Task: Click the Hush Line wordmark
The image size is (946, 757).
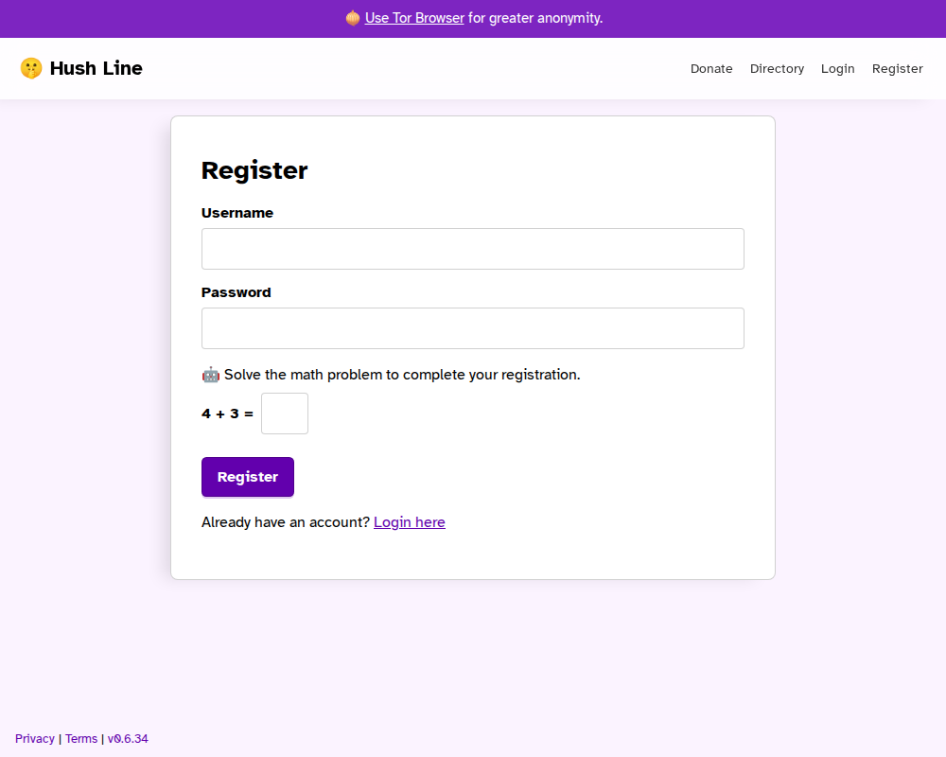Action: click(96, 68)
